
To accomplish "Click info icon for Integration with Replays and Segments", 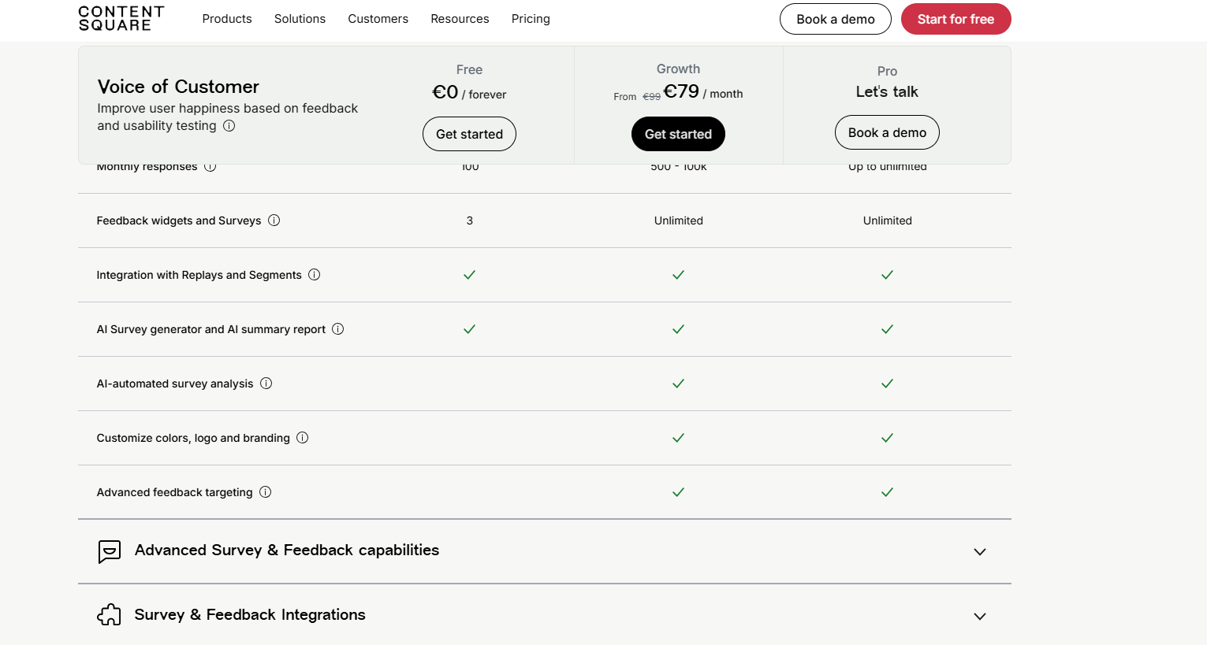I will [x=315, y=275].
